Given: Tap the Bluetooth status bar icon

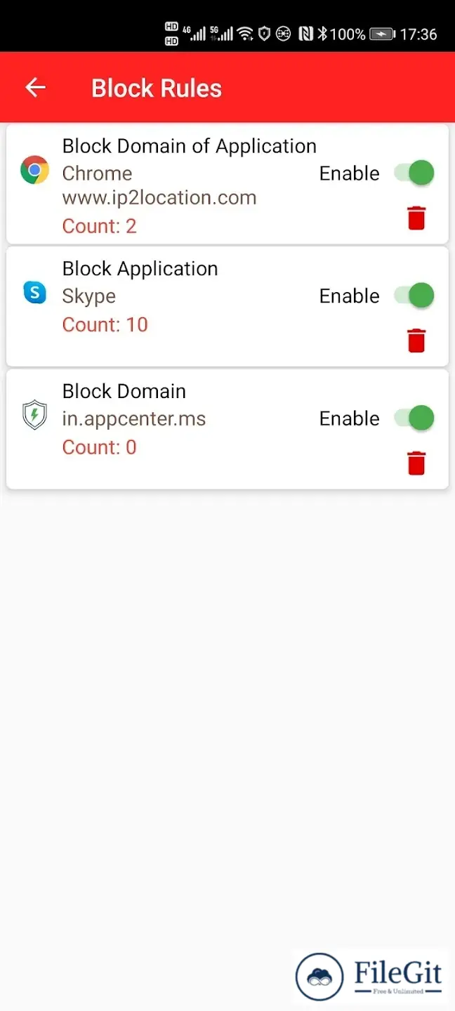Looking at the screenshot, I should coord(322,33).
